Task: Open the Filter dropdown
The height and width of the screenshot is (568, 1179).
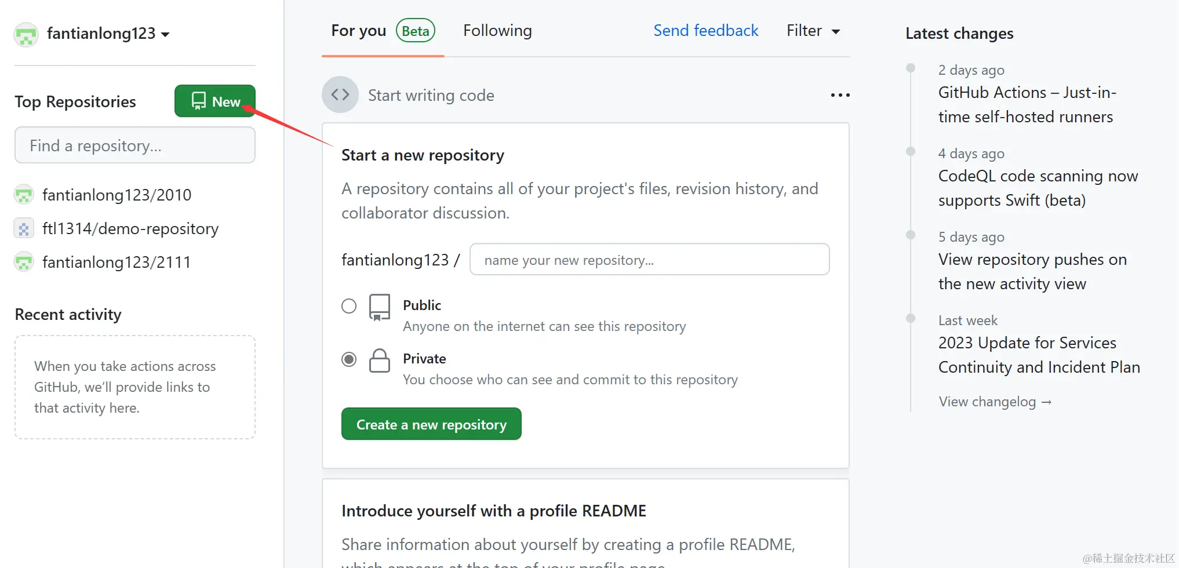Action: point(813,31)
